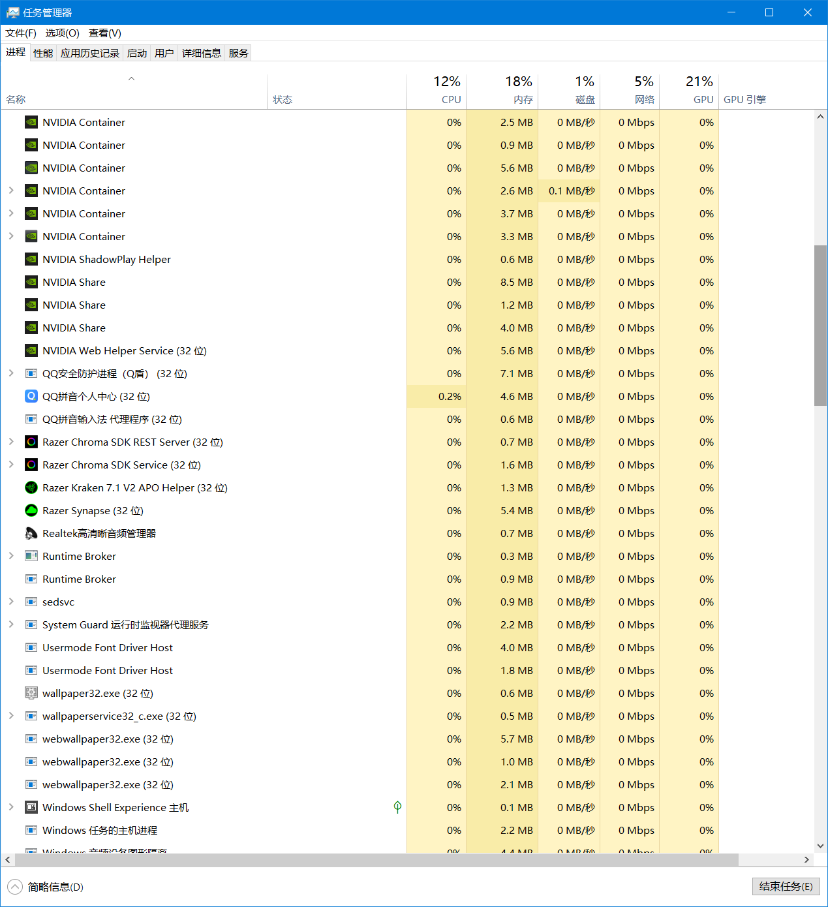Sort by the CPU column header

(x=437, y=91)
